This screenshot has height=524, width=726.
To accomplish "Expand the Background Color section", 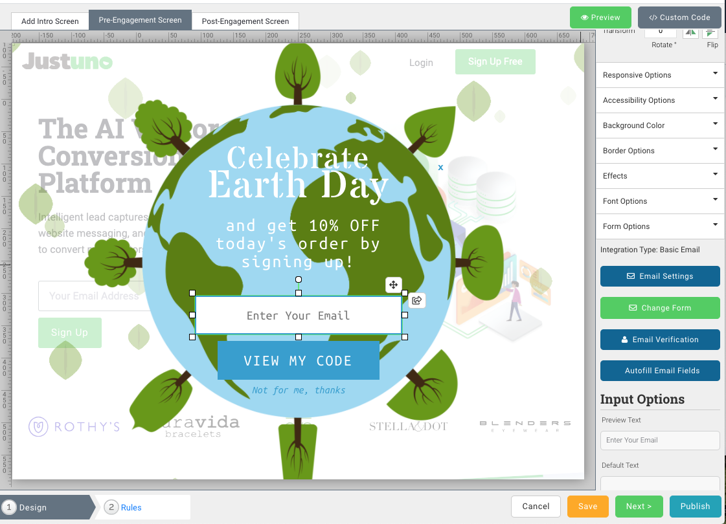I will 660,126.
